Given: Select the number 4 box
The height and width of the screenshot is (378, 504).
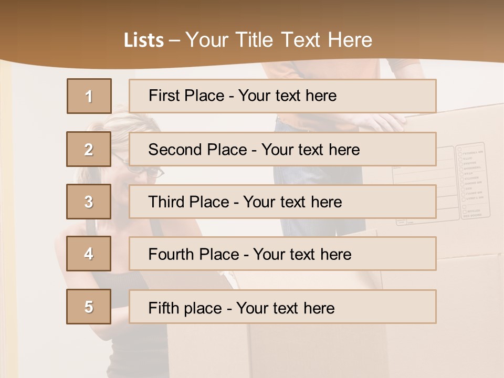Looking at the screenshot, I should click(x=89, y=254).
